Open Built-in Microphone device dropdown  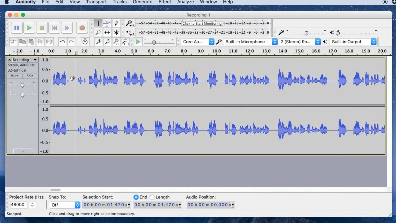pyautogui.click(x=250, y=42)
